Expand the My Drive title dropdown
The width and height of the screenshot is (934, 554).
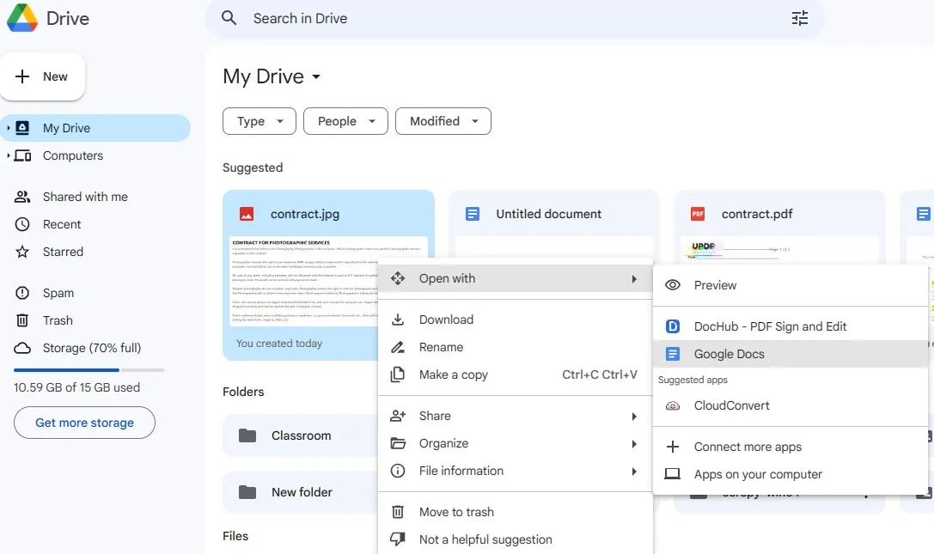[316, 76]
